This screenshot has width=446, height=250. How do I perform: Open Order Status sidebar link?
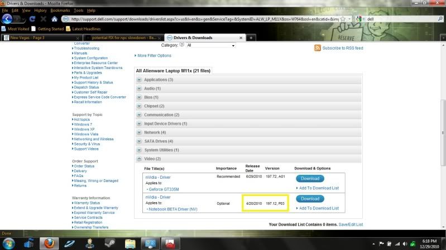84,166
